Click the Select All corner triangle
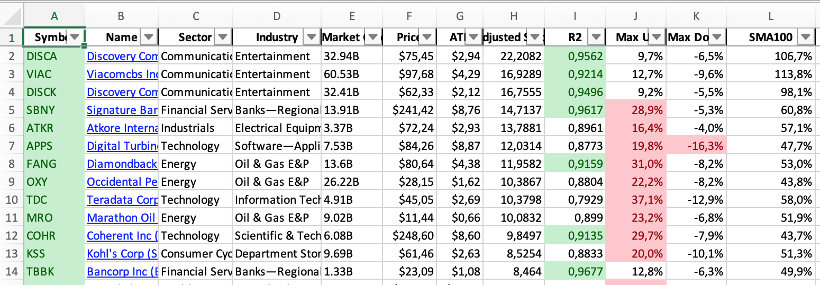 coord(13,17)
